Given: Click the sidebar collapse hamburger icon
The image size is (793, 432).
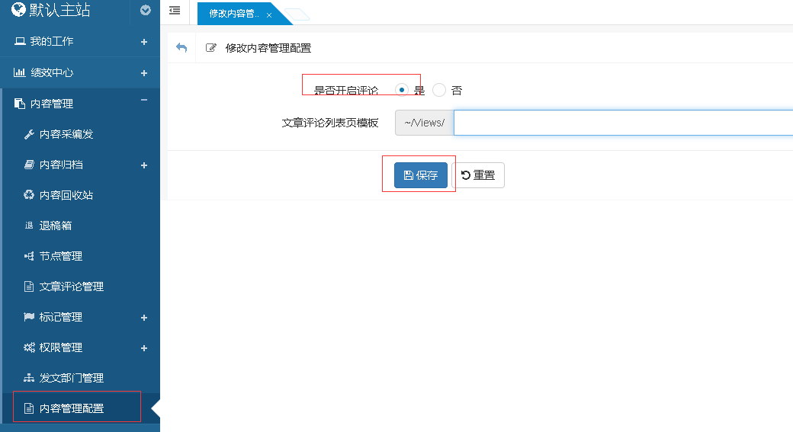Looking at the screenshot, I should tap(175, 11).
